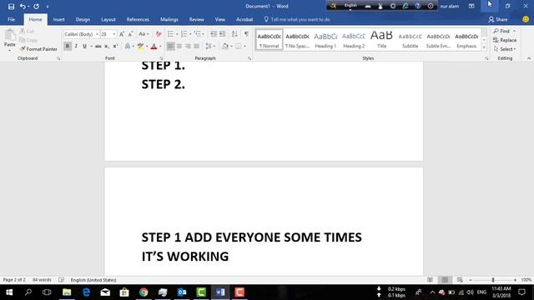The image size is (534, 300).
Task: Undo the last action
Action: [x=23, y=6]
